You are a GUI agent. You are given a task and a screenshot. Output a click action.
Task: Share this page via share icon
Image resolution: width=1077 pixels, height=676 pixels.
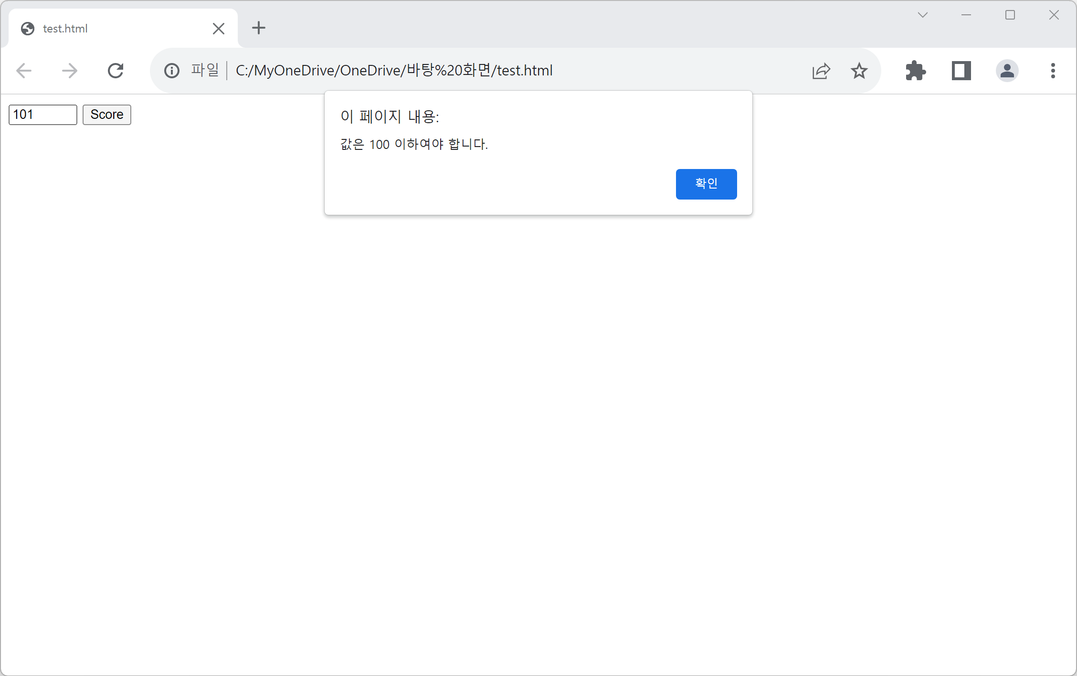coord(821,71)
